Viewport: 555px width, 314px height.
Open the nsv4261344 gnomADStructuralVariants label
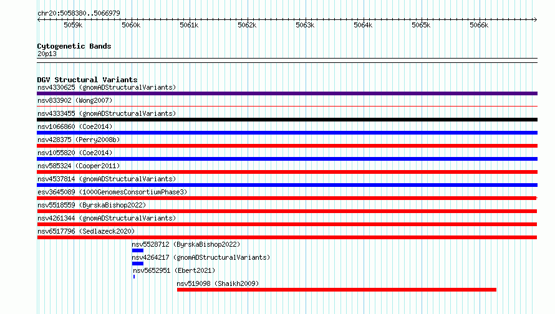pos(107,218)
